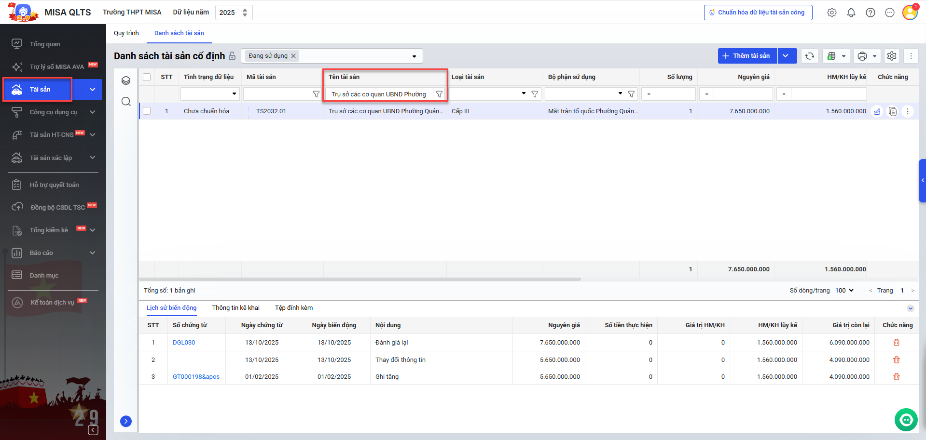Open the Thông tin kê khai tab
The width and height of the screenshot is (926, 440).
tap(235, 308)
